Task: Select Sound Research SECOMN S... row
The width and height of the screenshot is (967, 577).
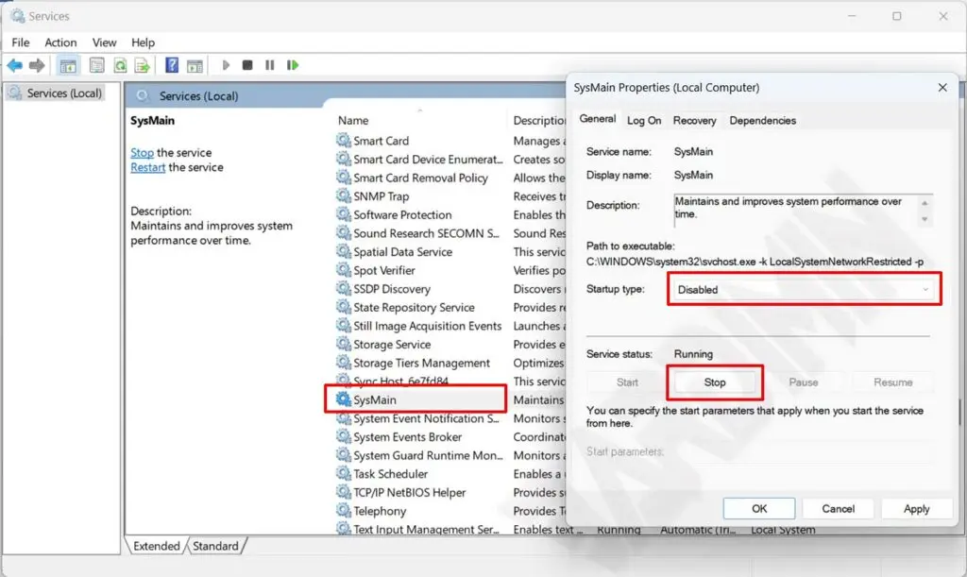Action: click(x=419, y=233)
